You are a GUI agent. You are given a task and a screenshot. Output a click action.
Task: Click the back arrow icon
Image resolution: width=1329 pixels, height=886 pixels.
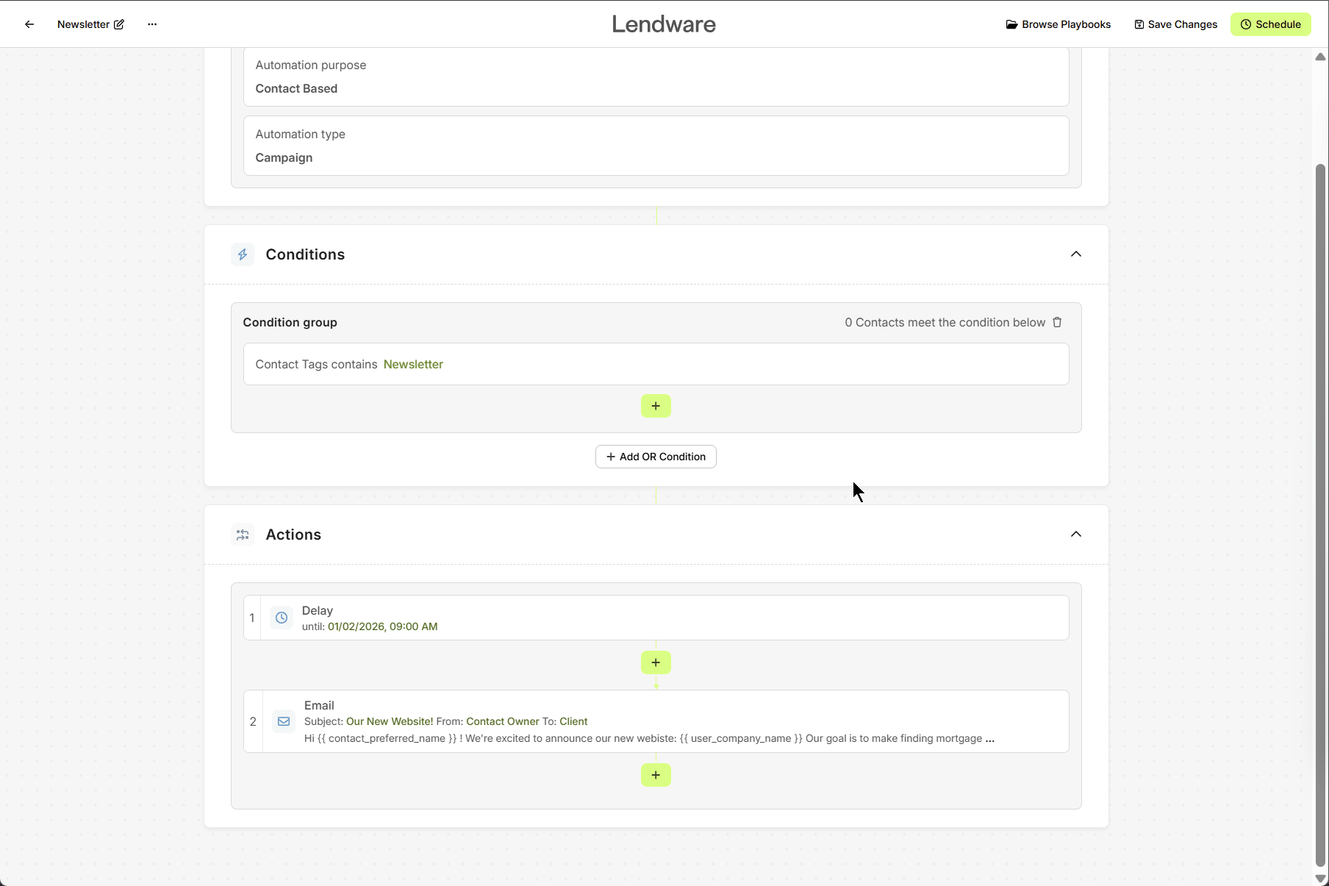tap(29, 24)
